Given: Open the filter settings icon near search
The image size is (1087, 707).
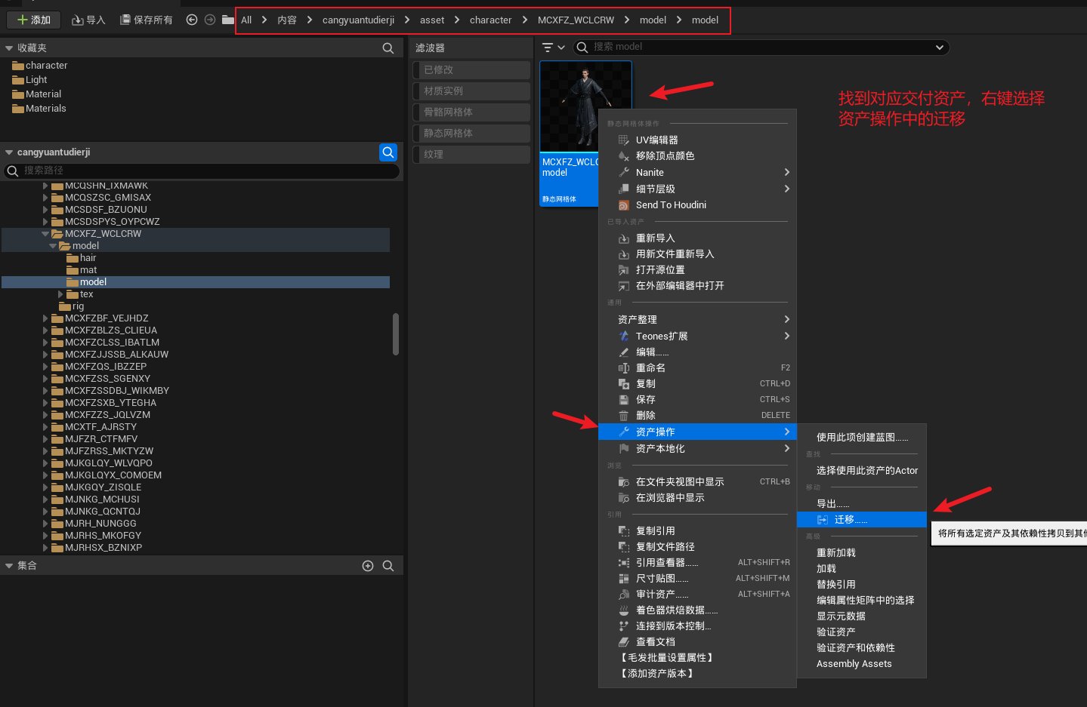Looking at the screenshot, I should (553, 48).
